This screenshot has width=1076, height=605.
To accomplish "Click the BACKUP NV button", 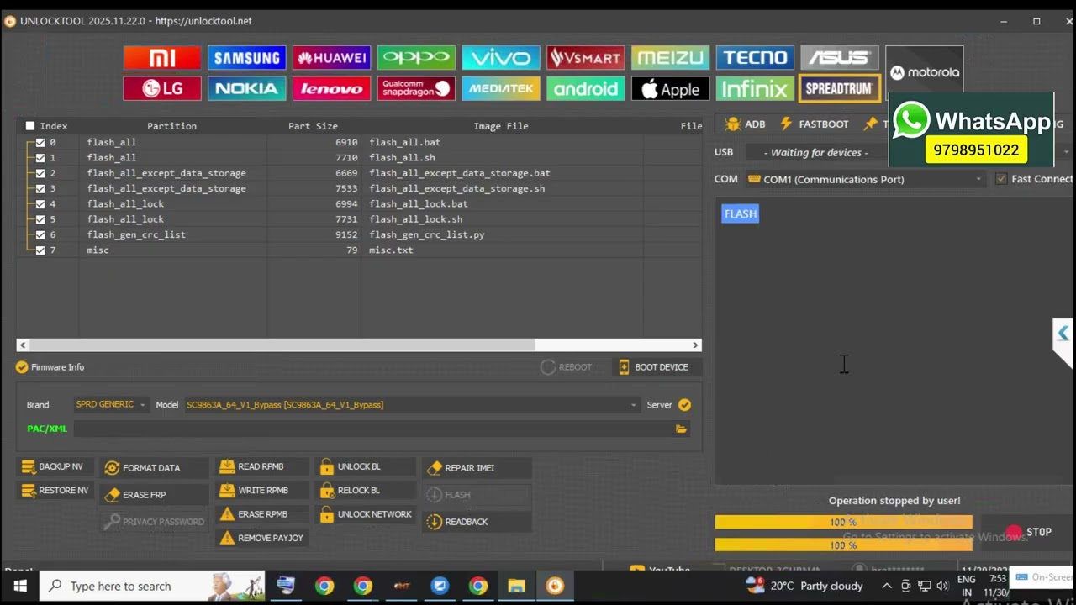I will (x=53, y=467).
